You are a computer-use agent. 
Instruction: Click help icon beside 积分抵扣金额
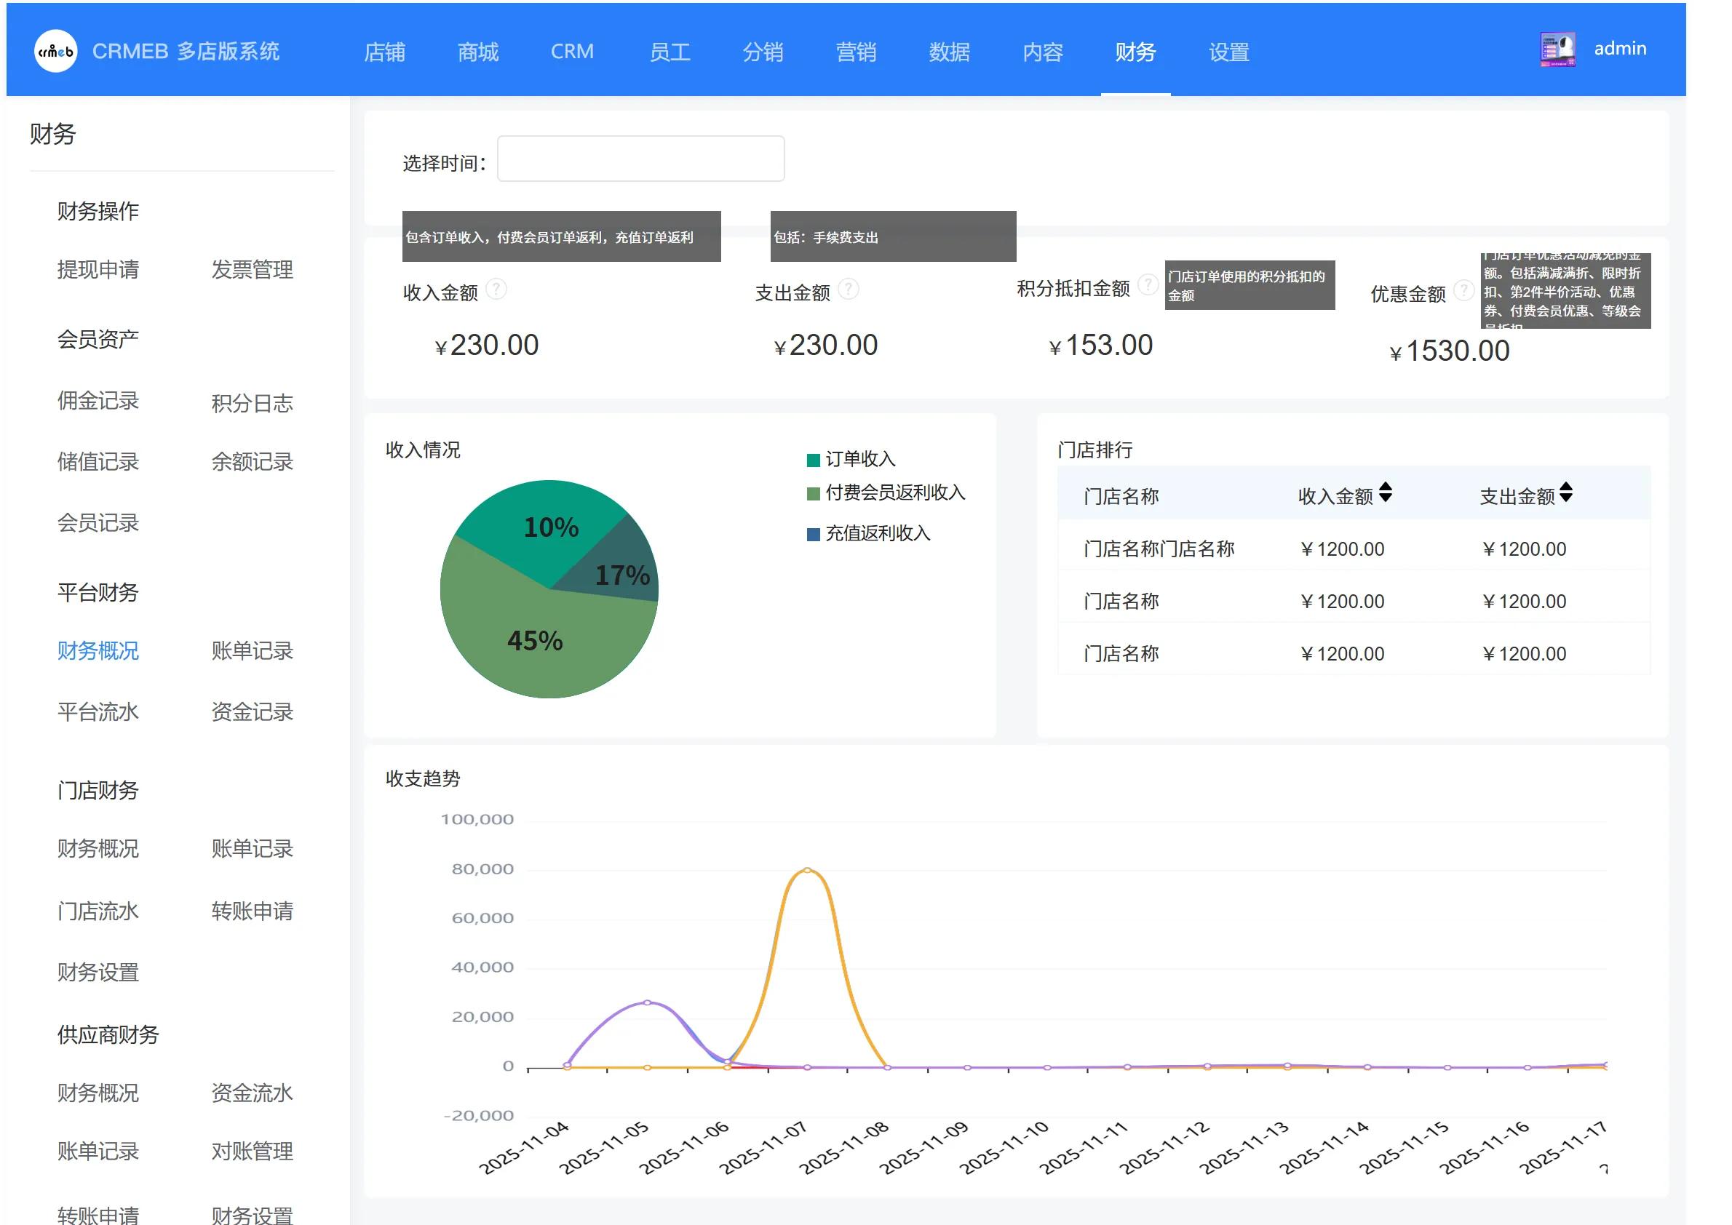tap(1147, 284)
